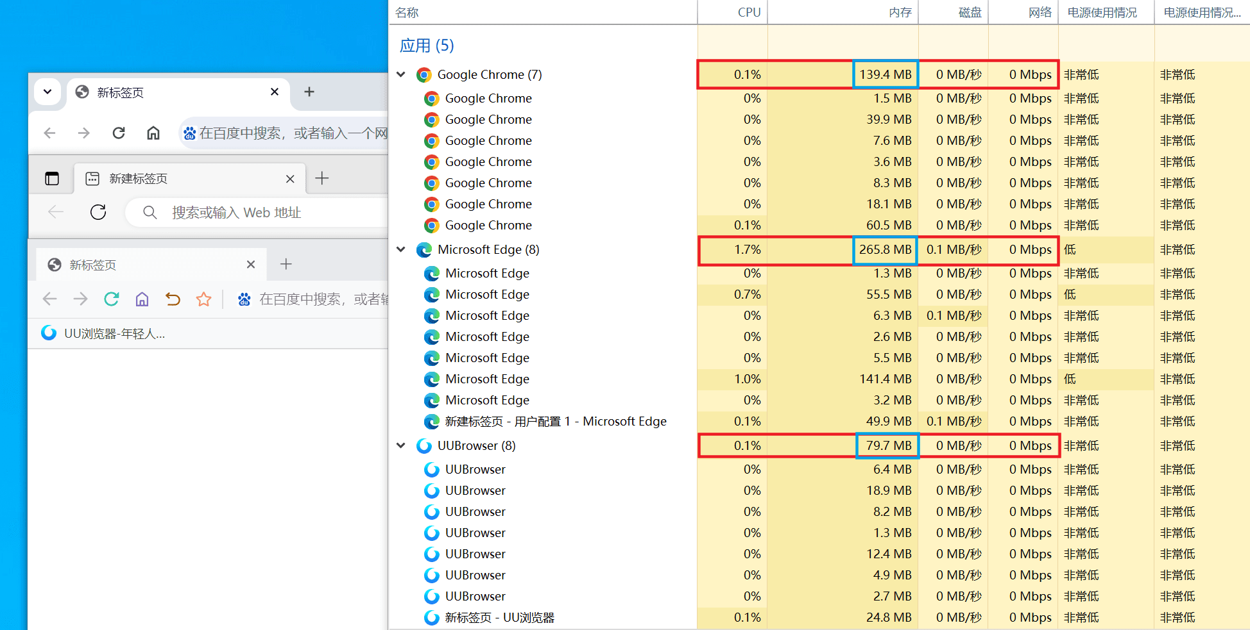This screenshot has width=1250, height=630.
Task: Open the UU浏览器-年轻人 bookmark
Action: [x=103, y=333]
